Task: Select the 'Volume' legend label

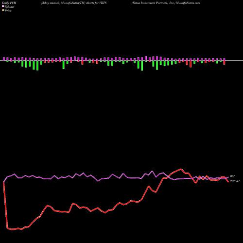Action: click(x=9, y=7)
